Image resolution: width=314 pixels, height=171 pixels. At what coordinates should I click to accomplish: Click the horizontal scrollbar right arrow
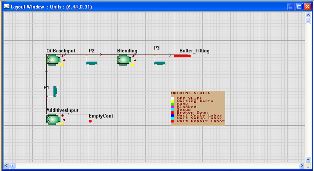coord(302,165)
